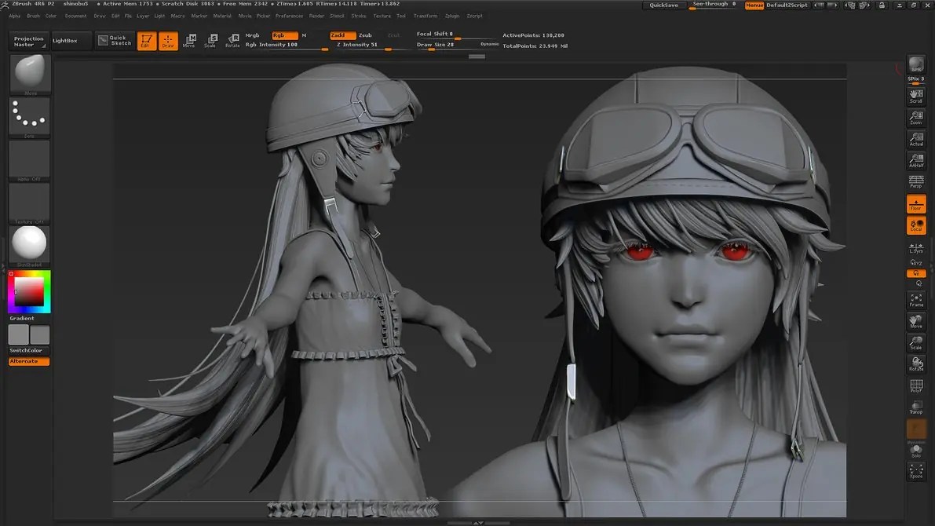Viewport: 935px width, 526px height.
Task: Open the Zplugin menu
Action: click(x=452, y=16)
